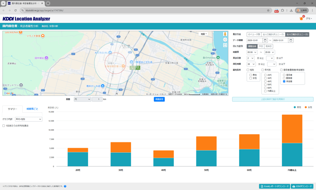
Task: Expand the 商圏 円 shape dropdown
Action: [82, 99]
